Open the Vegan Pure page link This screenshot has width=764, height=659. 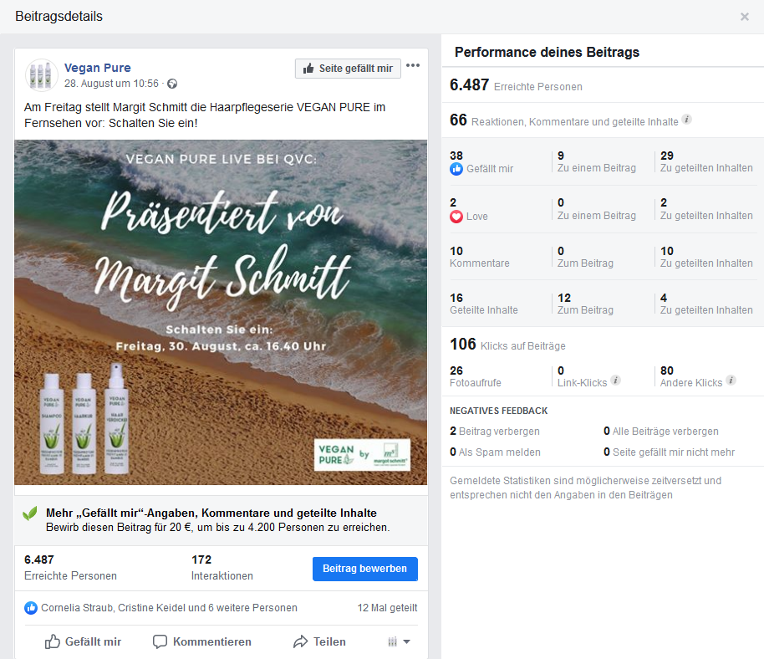pyautogui.click(x=98, y=68)
